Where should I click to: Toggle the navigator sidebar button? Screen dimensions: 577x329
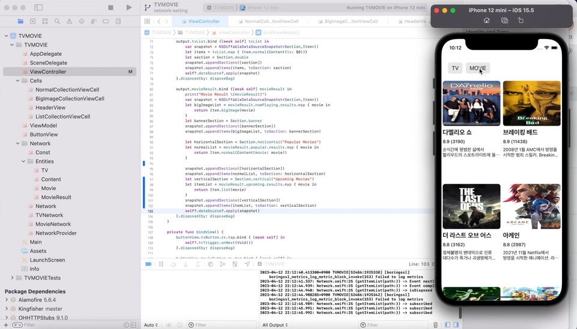point(38,7)
